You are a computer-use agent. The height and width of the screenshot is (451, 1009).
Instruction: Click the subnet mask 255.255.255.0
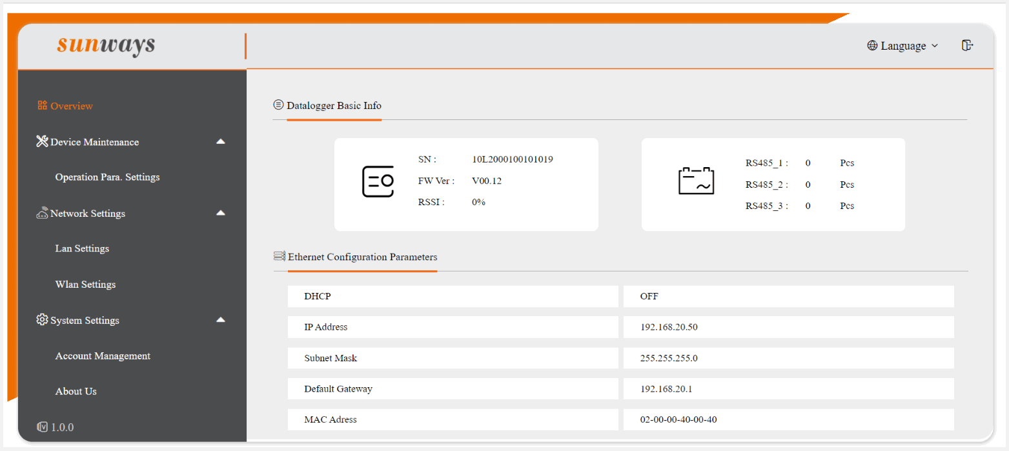coord(669,358)
